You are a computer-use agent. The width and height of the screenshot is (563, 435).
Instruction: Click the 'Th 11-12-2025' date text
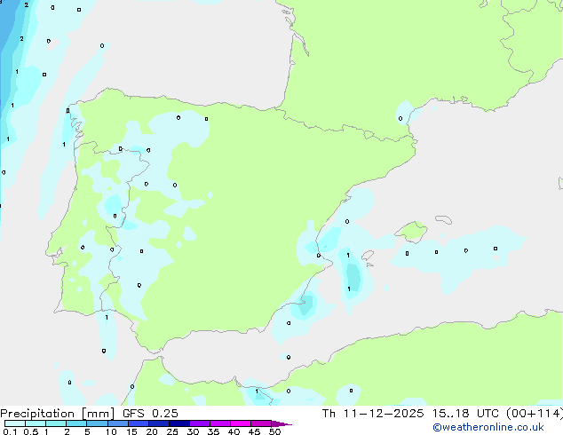tap(373, 414)
